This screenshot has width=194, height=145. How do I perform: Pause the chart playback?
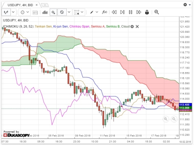(x=130, y=12)
